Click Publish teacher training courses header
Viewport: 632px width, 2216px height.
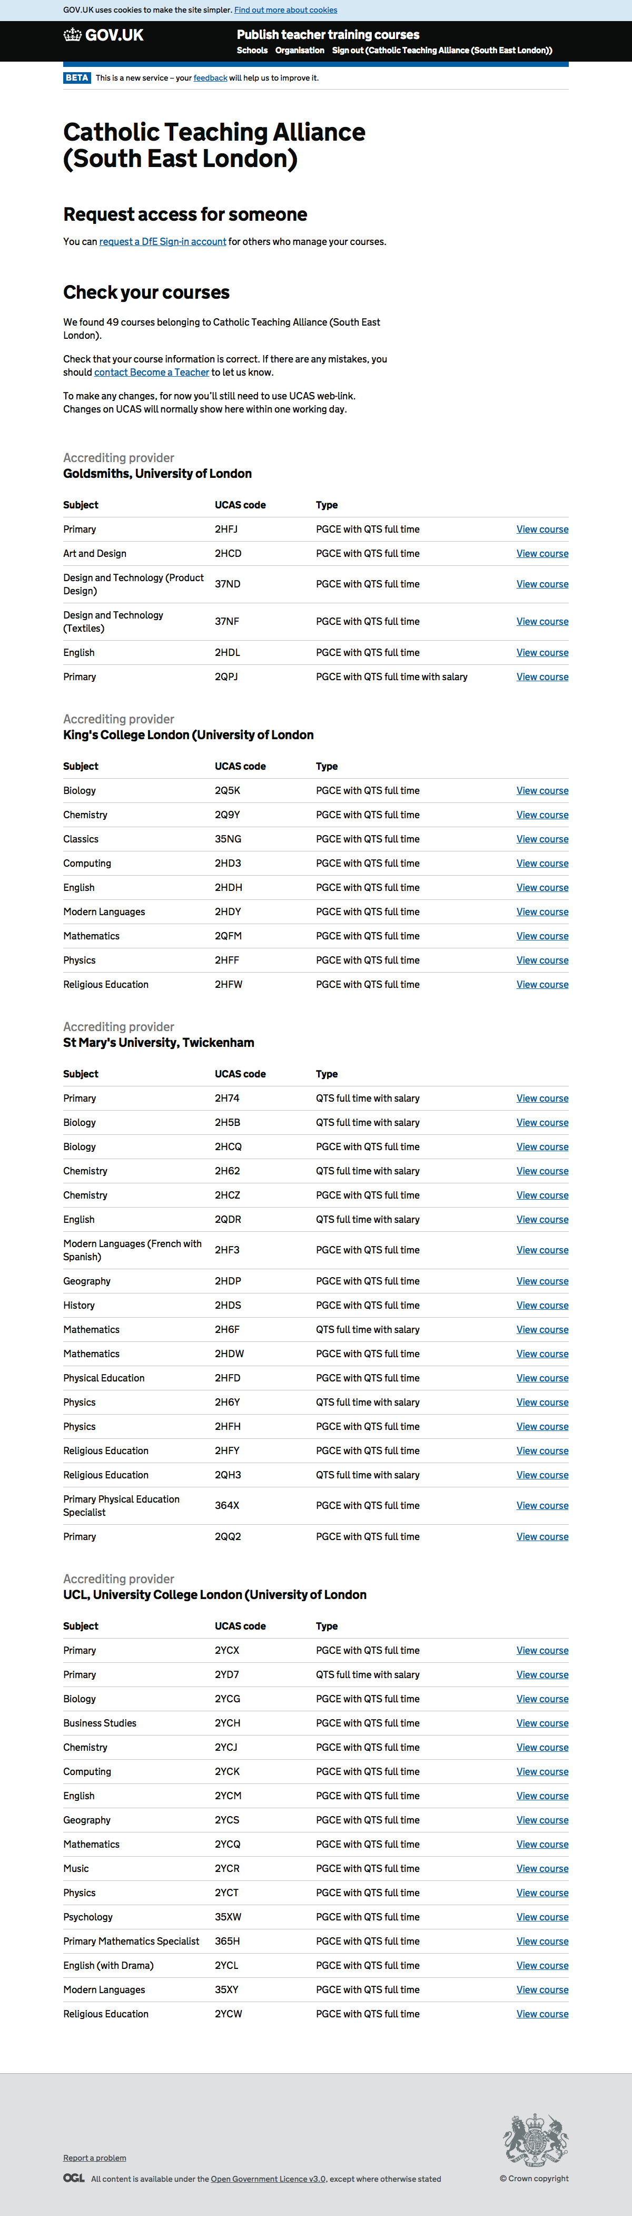point(328,34)
